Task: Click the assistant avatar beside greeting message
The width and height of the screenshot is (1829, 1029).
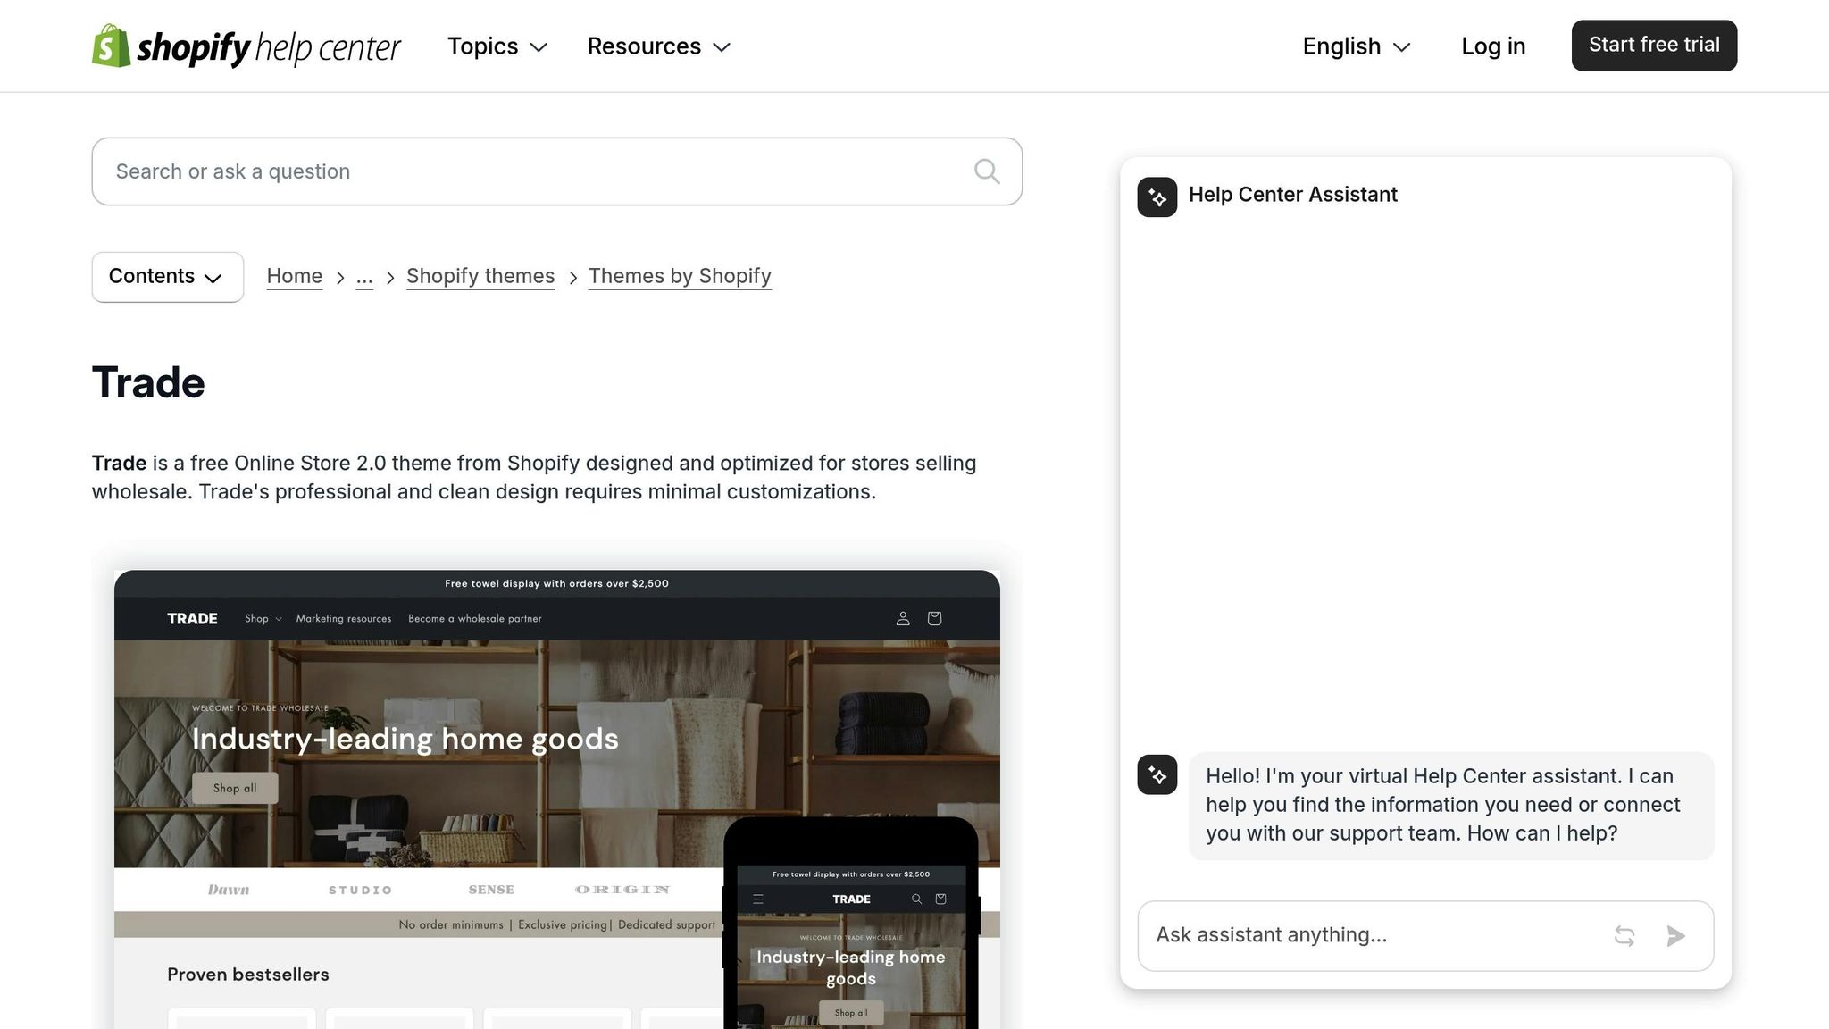Action: pyautogui.click(x=1157, y=774)
